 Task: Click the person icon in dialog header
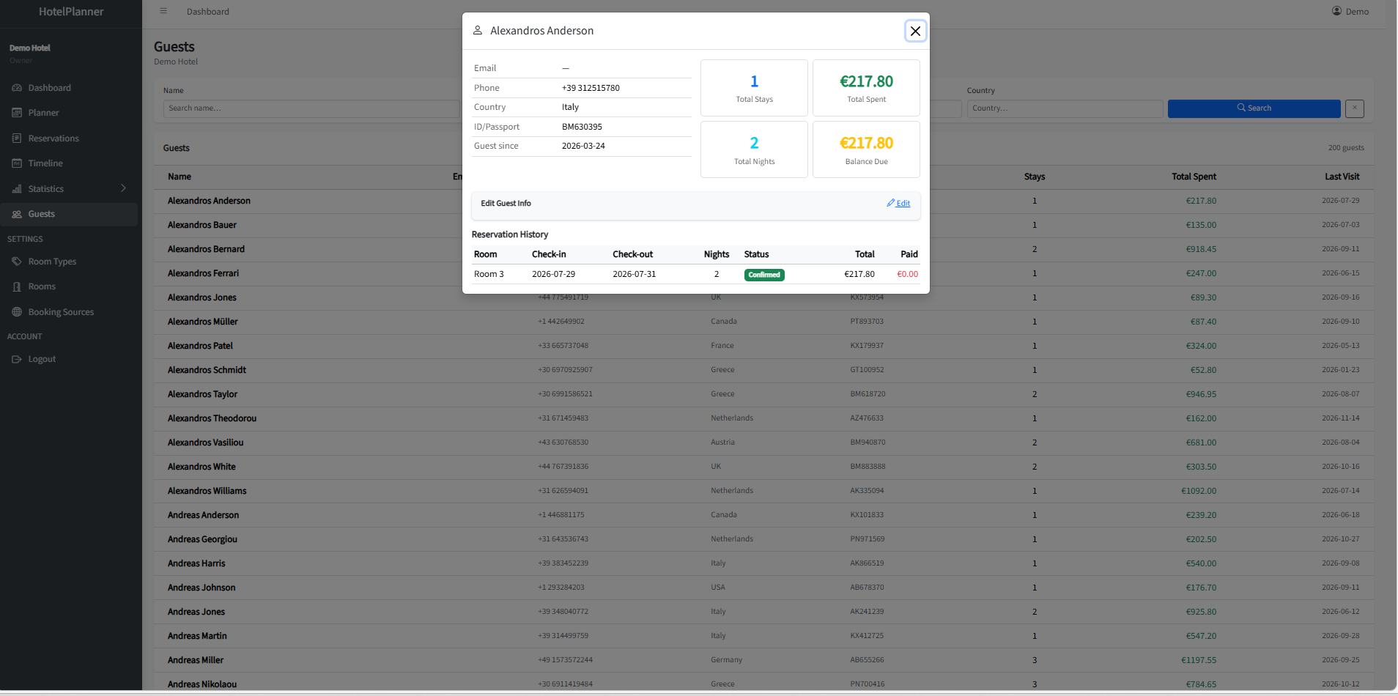[x=478, y=30]
